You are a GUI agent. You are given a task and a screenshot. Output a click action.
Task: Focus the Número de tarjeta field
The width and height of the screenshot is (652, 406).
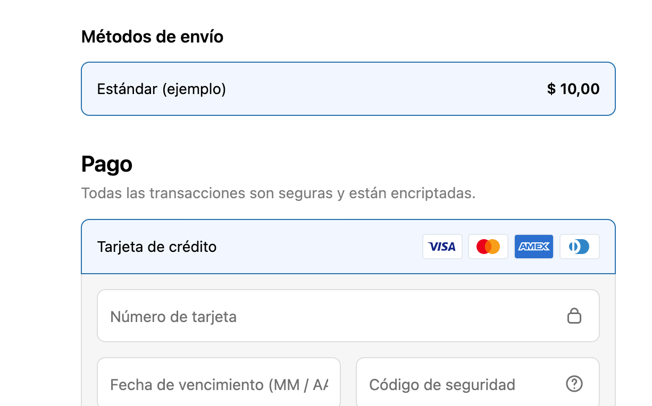pos(330,316)
